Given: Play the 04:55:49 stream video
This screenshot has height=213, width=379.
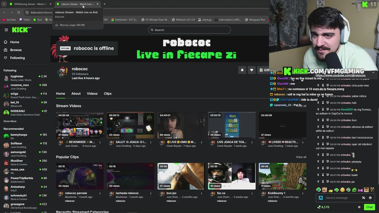Looking at the screenshot, I should click(80, 125).
